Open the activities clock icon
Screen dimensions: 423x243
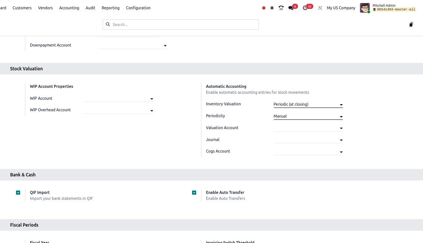click(305, 8)
